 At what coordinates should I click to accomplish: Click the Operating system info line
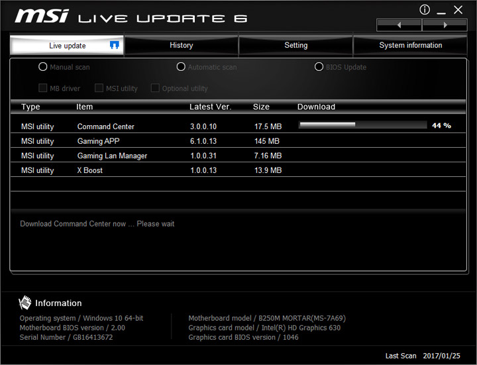(81, 318)
